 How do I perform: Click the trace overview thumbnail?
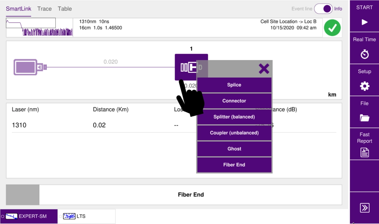tap(39, 27)
